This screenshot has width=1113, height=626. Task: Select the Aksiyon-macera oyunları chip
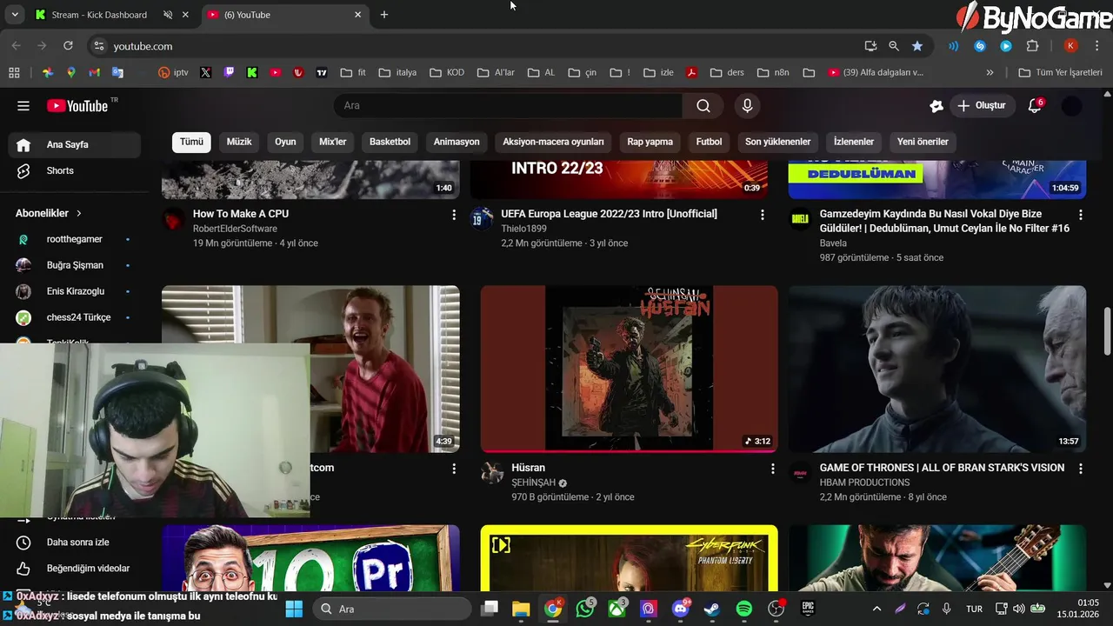(x=553, y=142)
